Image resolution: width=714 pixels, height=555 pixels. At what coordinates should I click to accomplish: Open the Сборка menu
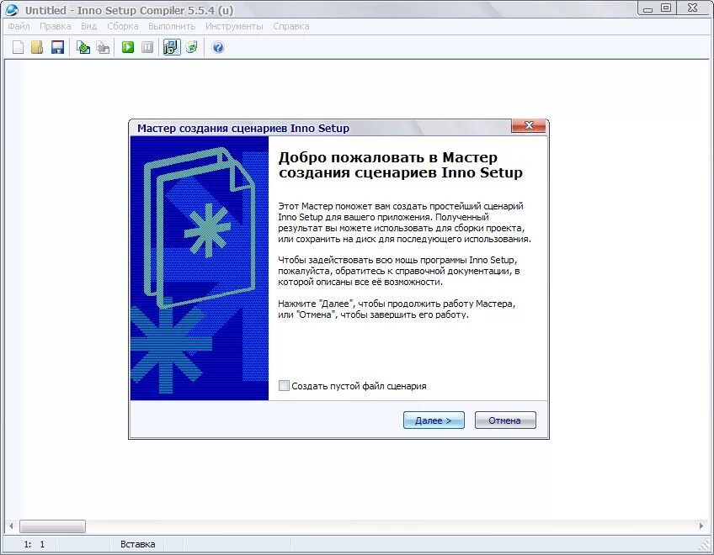pyautogui.click(x=122, y=26)
